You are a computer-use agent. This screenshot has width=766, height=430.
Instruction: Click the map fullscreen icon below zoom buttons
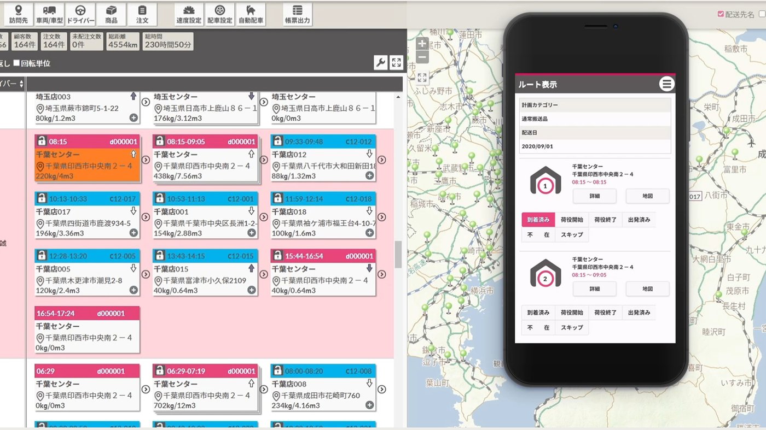422,78
